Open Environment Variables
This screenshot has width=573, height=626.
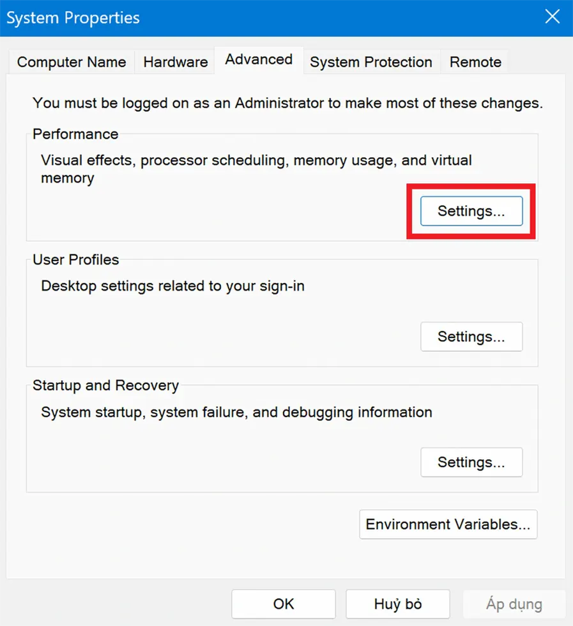point(448,524)
